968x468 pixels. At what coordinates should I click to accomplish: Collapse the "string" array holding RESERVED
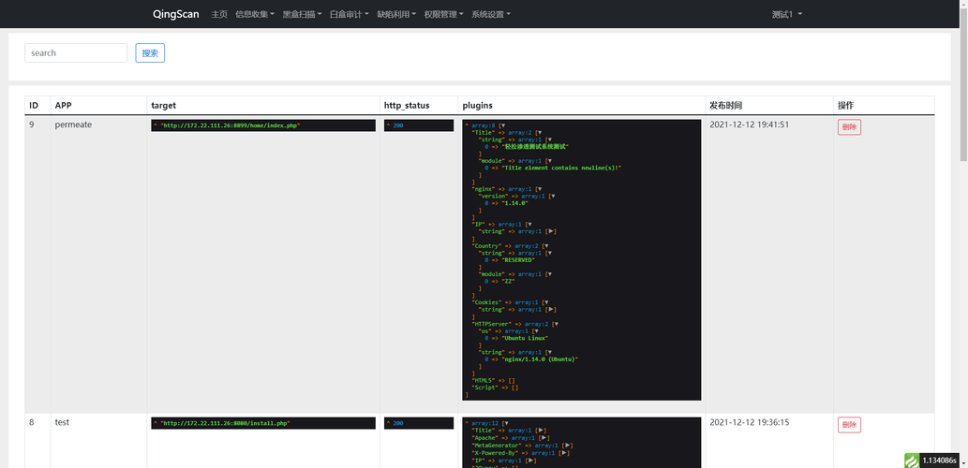pos(549,253)
